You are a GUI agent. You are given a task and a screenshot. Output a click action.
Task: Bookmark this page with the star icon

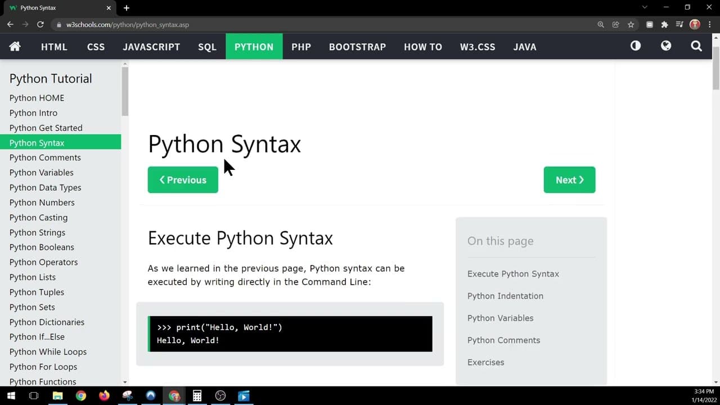pos(631,25)
